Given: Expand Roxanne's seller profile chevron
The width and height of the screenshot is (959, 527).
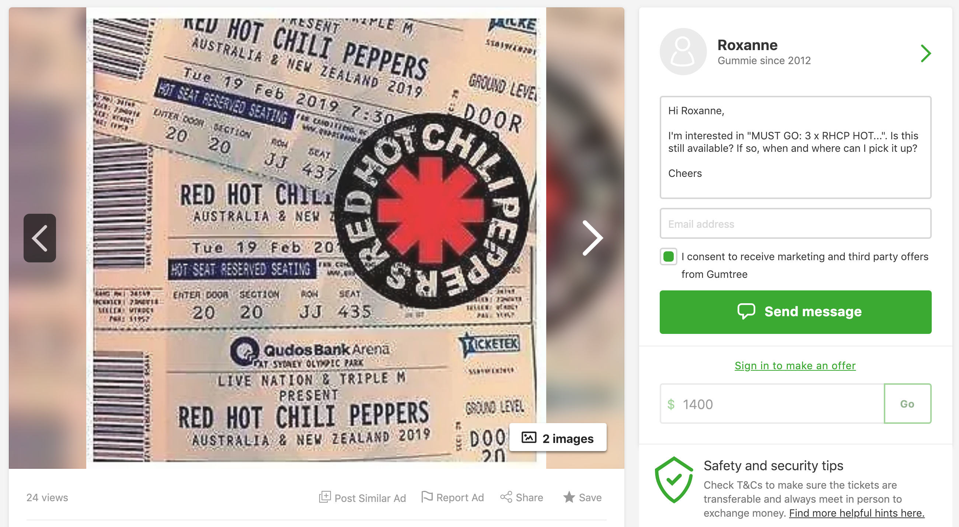Looking at the screenshot, I should pos(925,53).
